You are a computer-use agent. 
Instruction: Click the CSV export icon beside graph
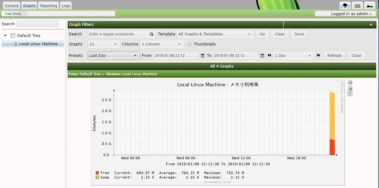tap(350, 88)
